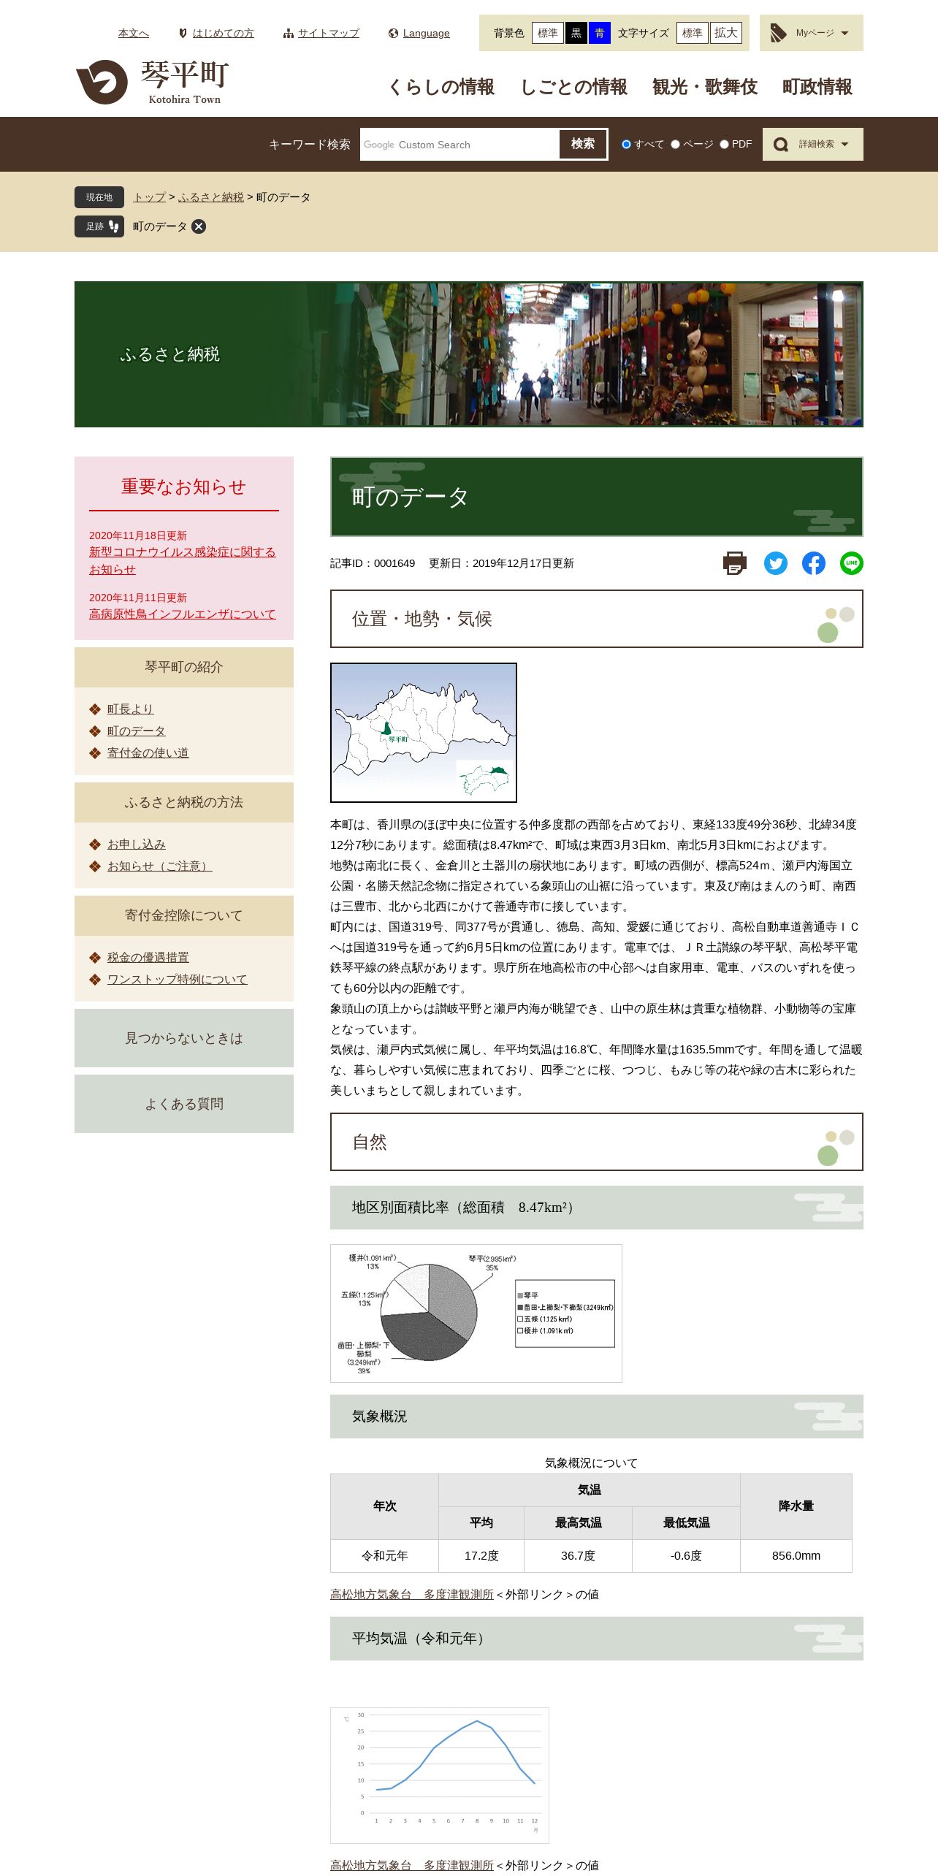
Task: Open the サイトマップ link
Action: pos(329,33)
